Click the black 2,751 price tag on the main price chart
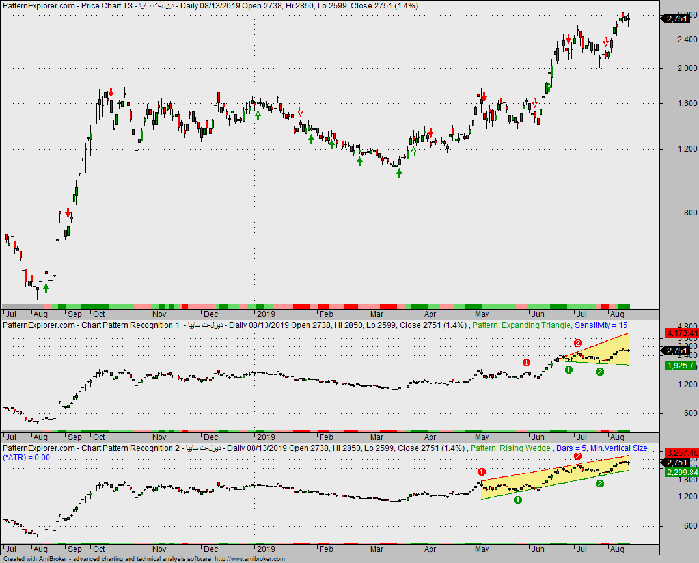The width and height of the screenshot is (699, 563). tap(677, 18)
